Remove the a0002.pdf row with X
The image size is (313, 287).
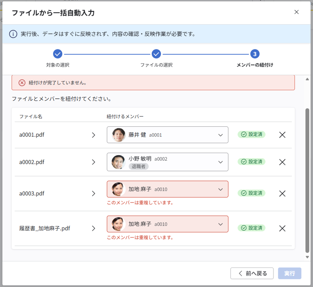point(282,162)
